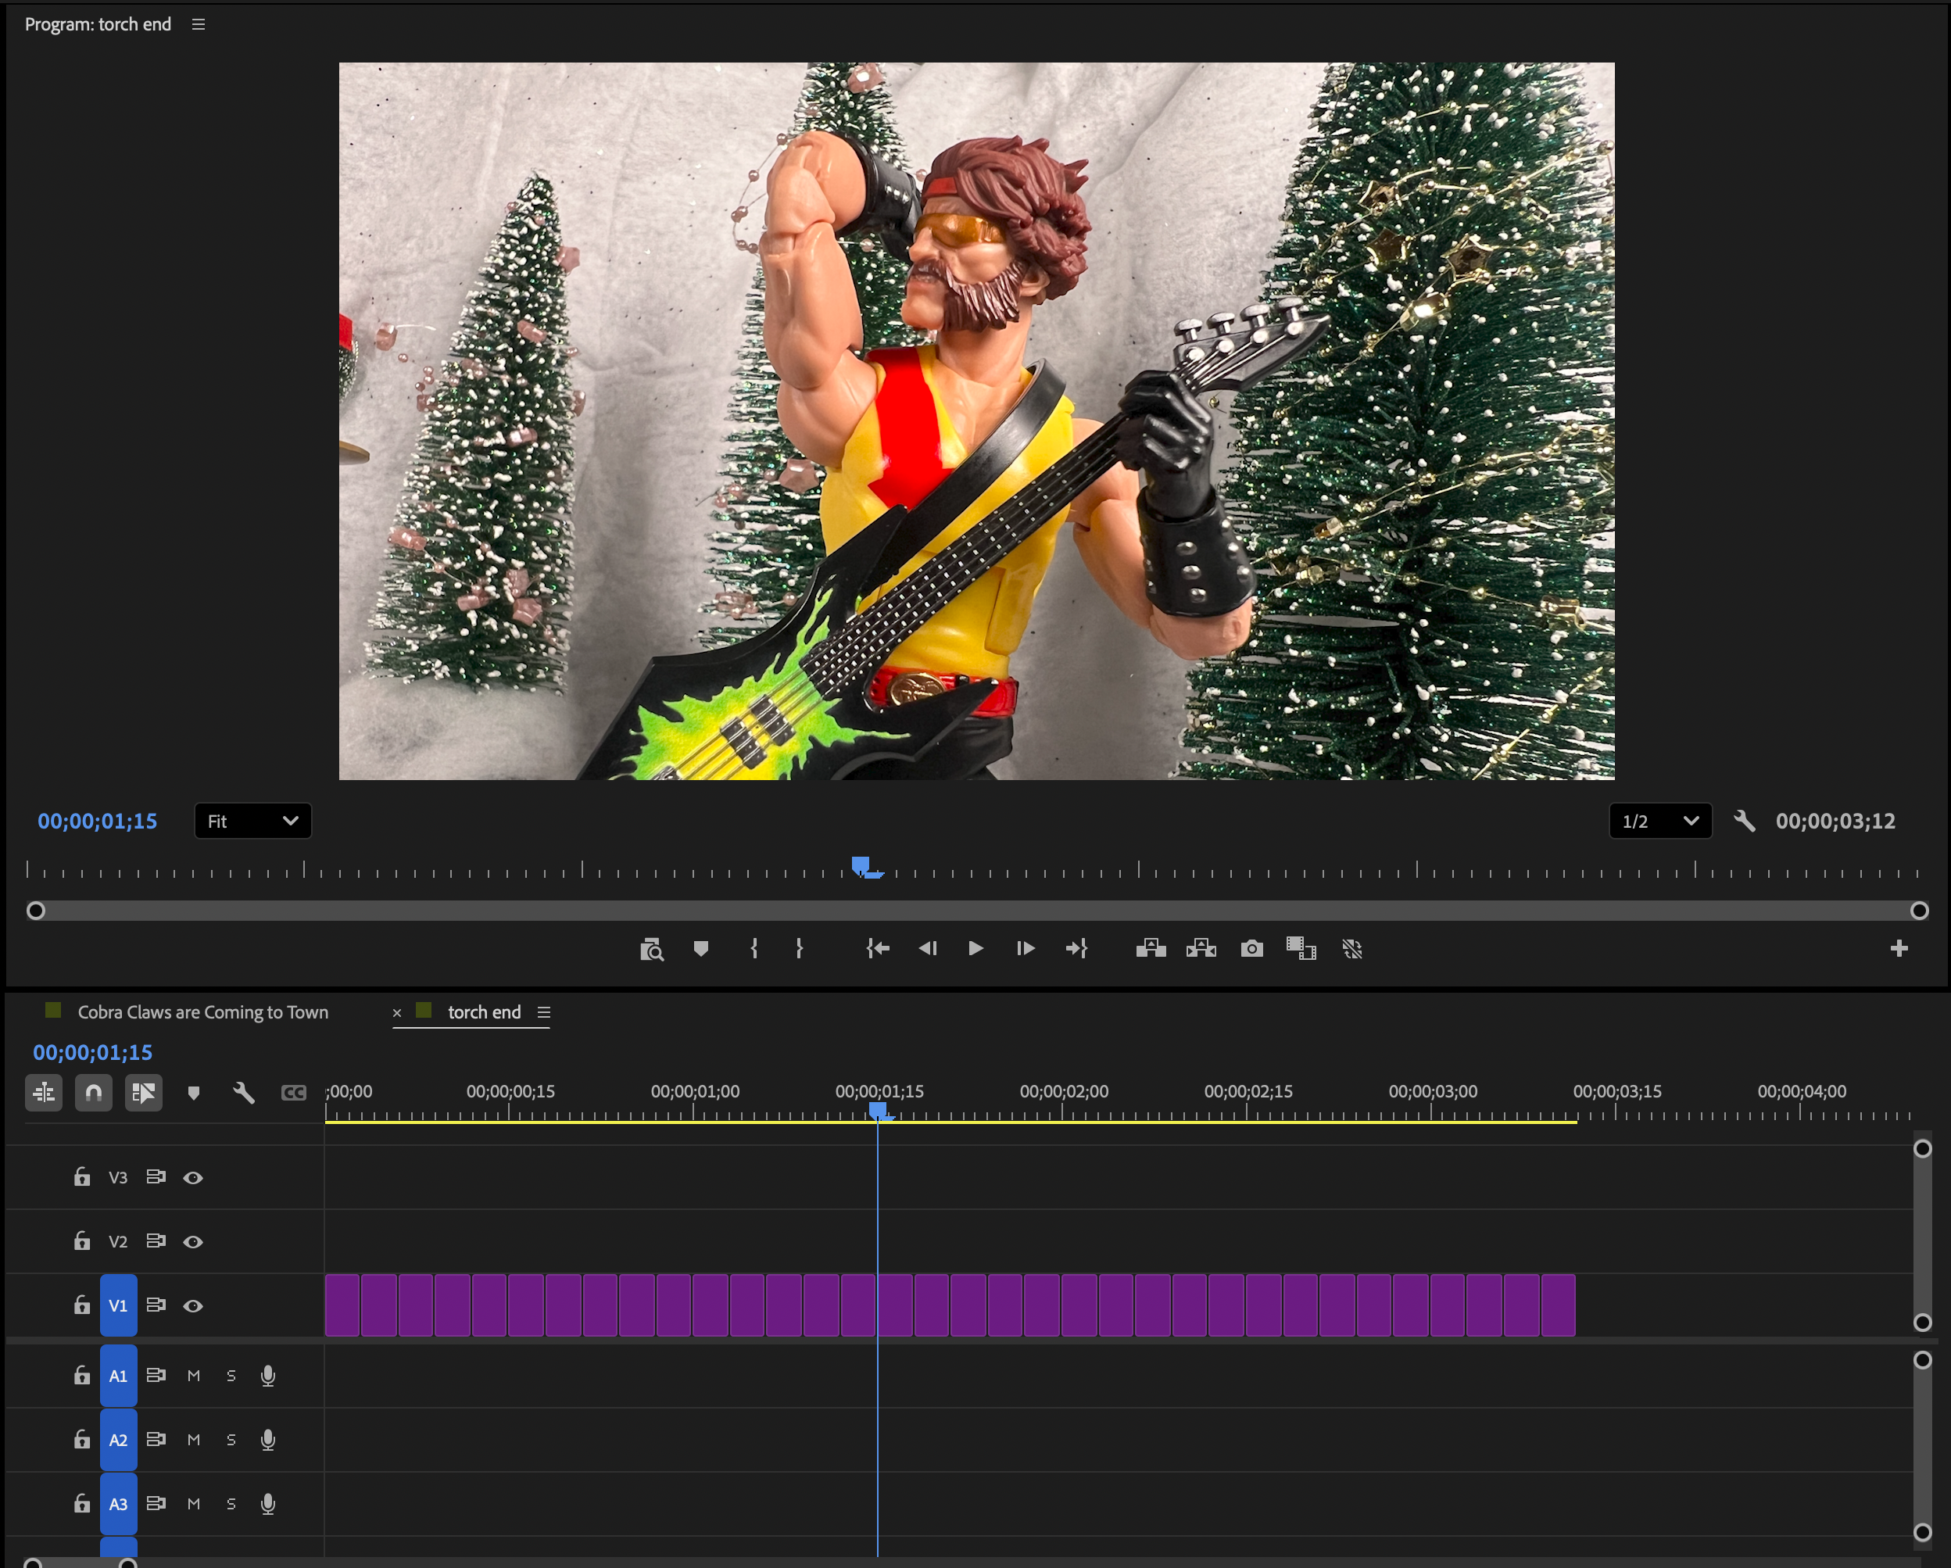1951x1568 pixels.
Task: Click the Add Marker icon in Program monitor
Action: coord(700,948)
